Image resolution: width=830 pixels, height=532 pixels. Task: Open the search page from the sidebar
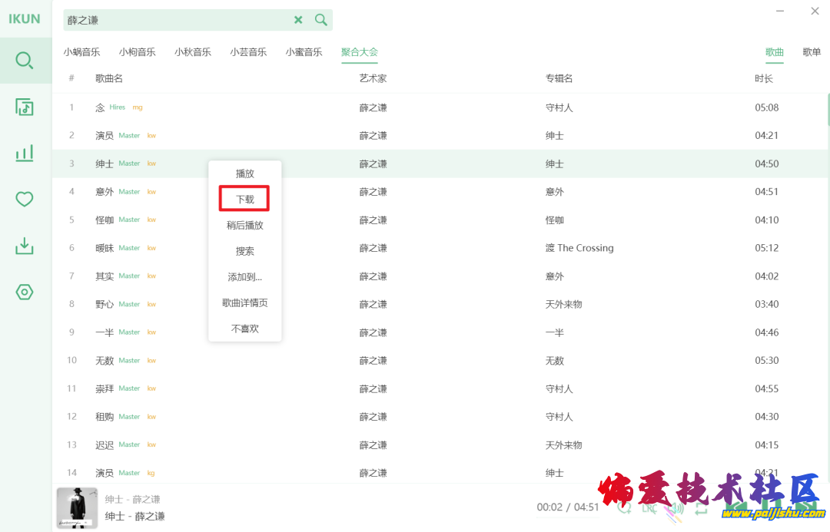[25, 61]
